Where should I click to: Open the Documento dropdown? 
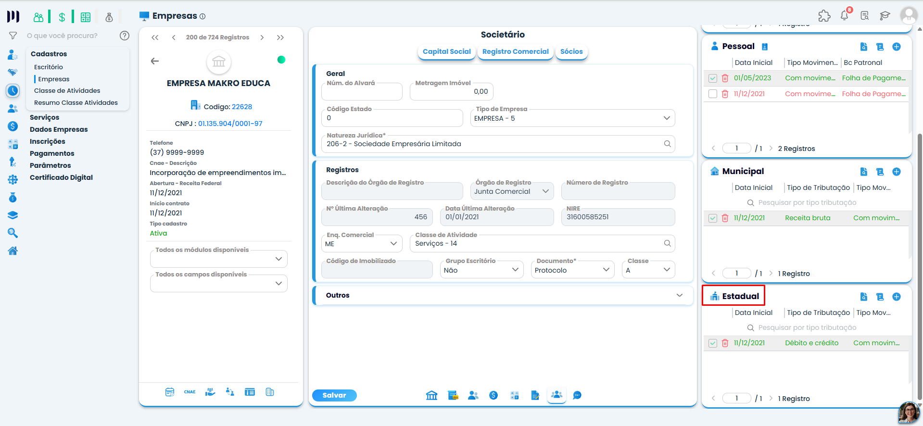click(x=572, y=270)
